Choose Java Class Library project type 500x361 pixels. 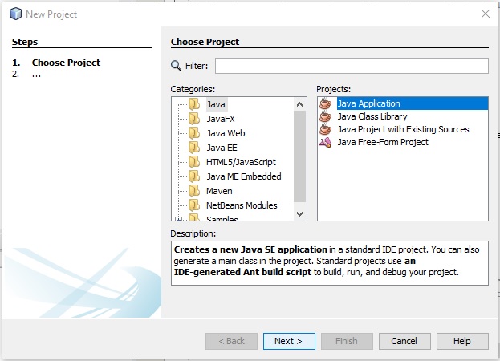372,116
